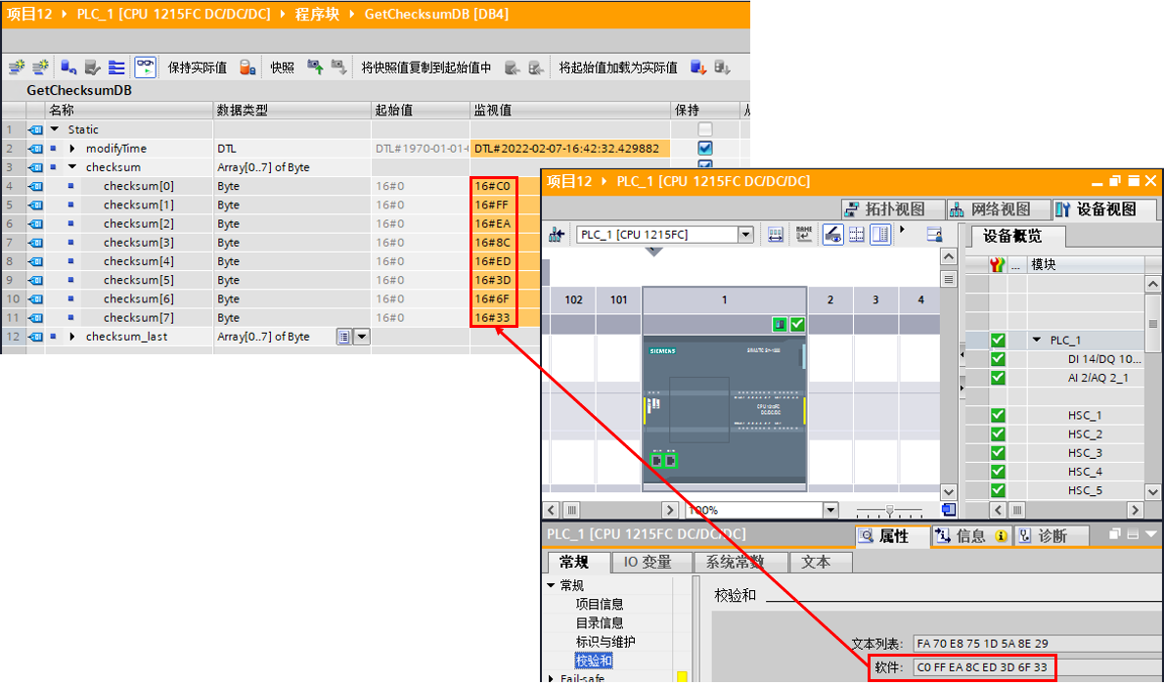The image size is (1164, 686).
Task: Click the jump to network view icon
Action: point(556,235)
